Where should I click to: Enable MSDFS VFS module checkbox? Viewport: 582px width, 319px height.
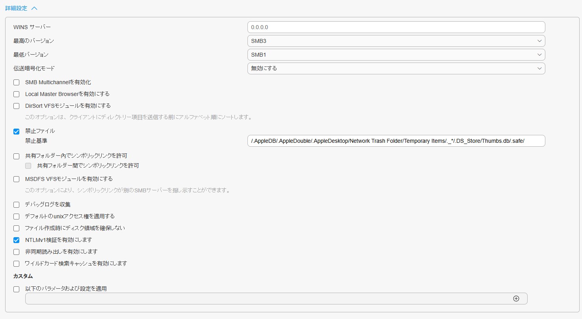pos(17,179)
